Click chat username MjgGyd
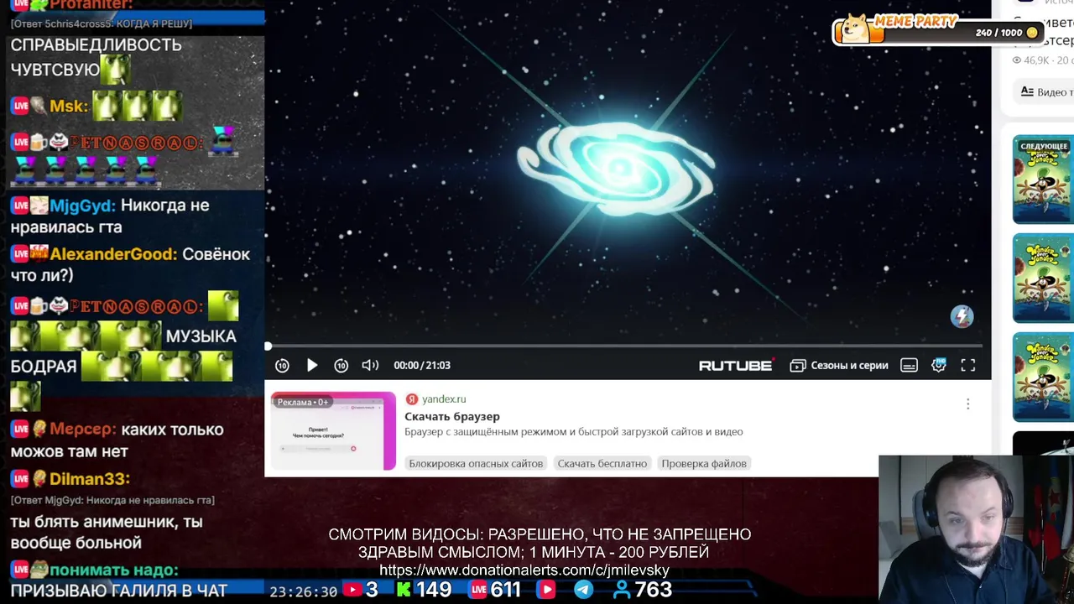 (x=83, y=206)
